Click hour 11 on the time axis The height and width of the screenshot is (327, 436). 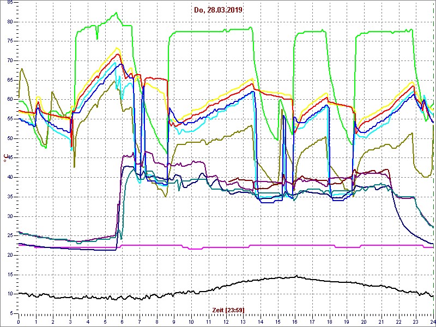[208, 321]
